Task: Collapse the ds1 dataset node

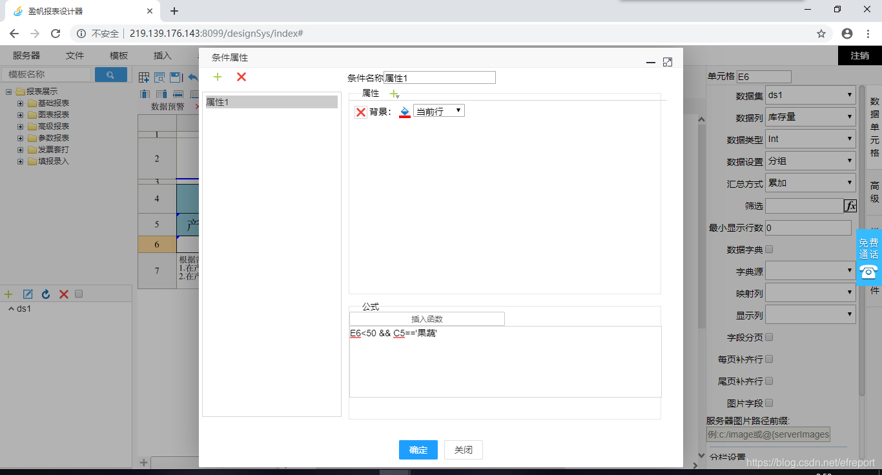Action: click(x=11, y=308)
